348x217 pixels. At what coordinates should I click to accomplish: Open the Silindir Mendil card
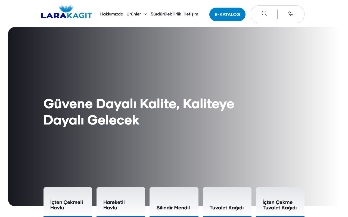coord(174,202)
